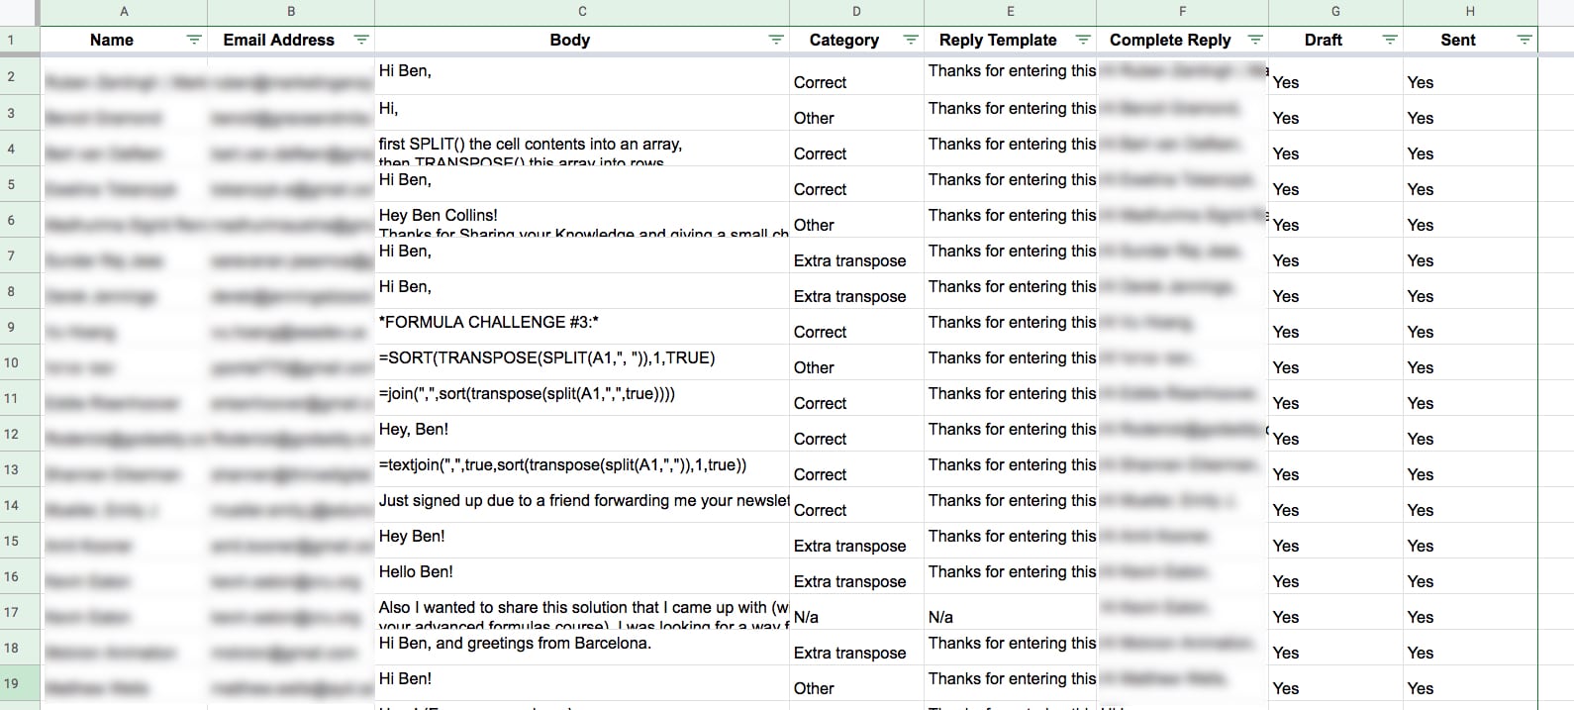Select column A header
The image size is (1574, 710).
(x=124, y=12)
